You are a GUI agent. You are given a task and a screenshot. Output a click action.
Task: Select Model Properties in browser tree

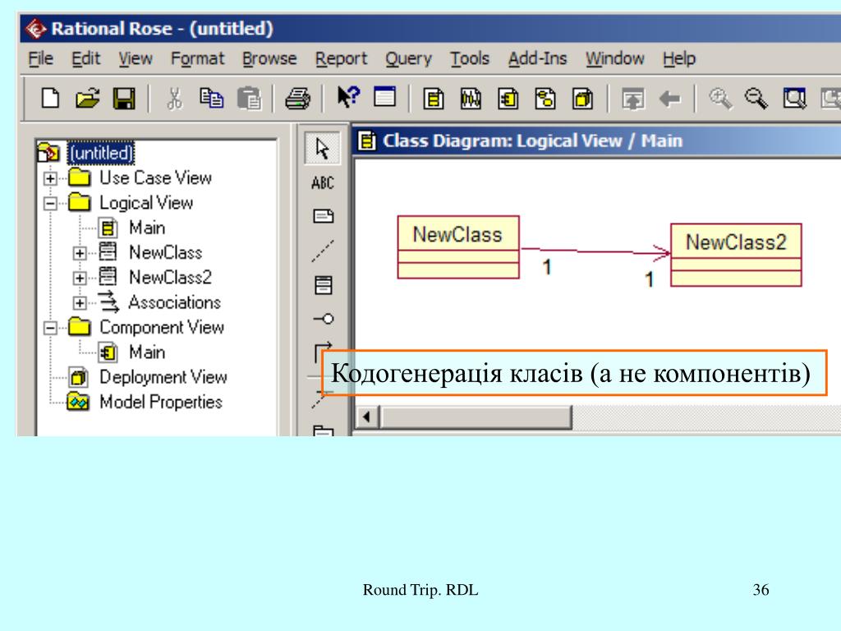pos(161,402)
